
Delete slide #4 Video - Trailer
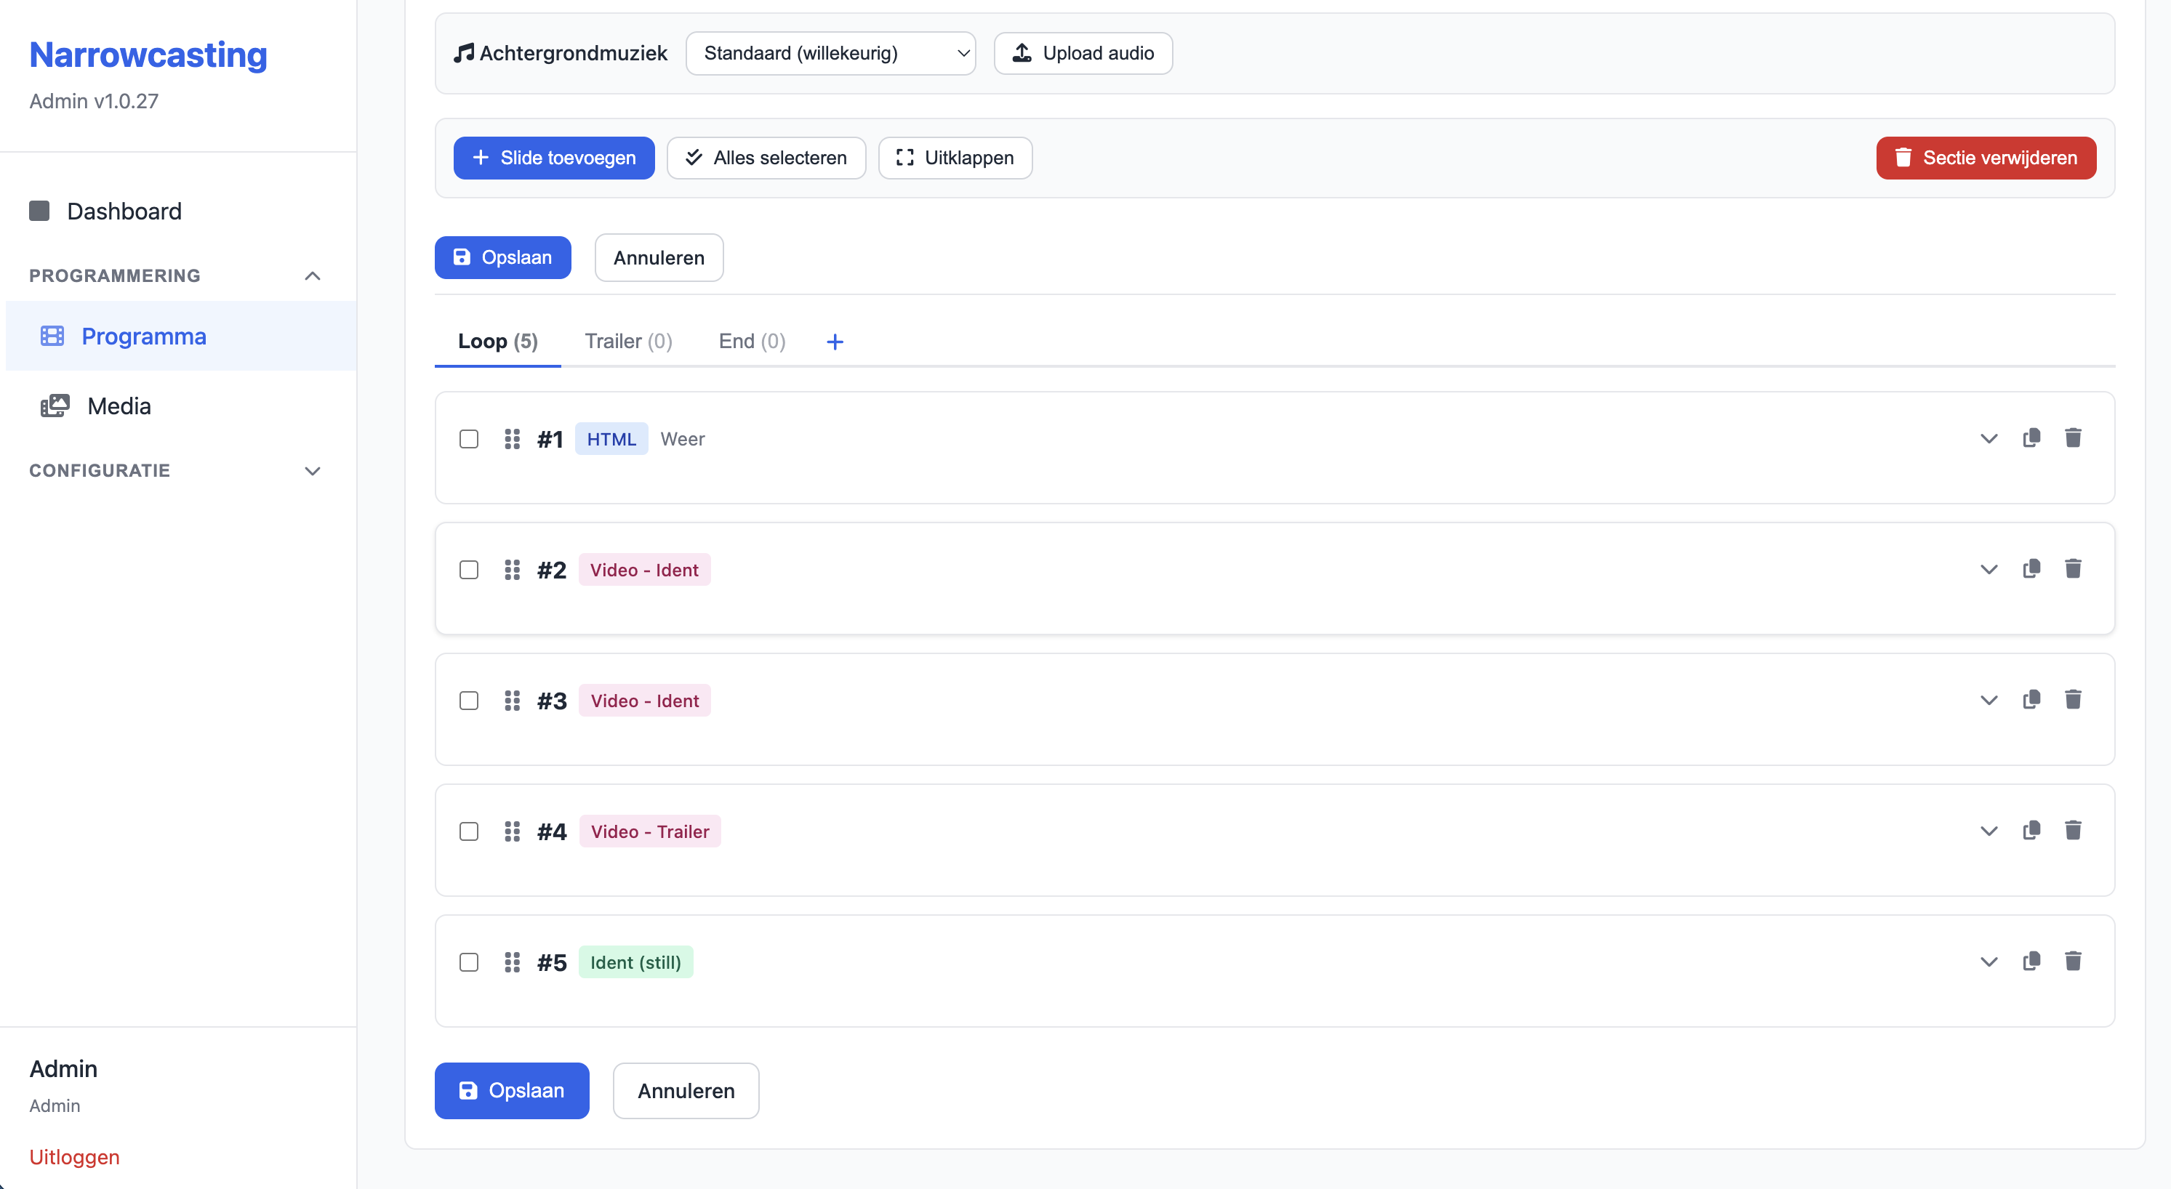2072,831
